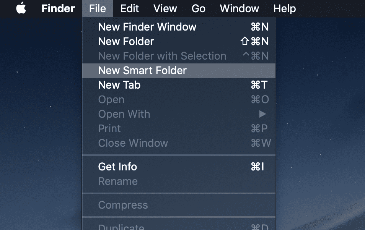
Task: Click New Finder Window
Action: pyautogui.click(x=147, y=27)
